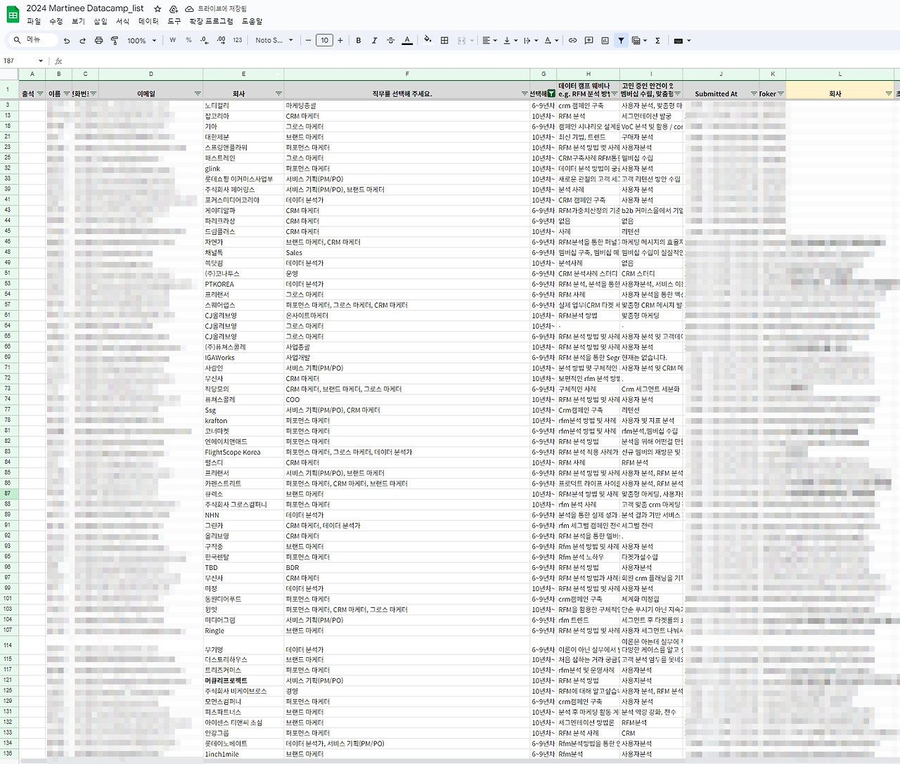Undo the last action
Viewport: 900px width, 764px height.
pos(67,41)
